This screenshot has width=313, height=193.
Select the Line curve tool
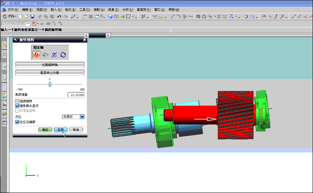pos(173,16)
